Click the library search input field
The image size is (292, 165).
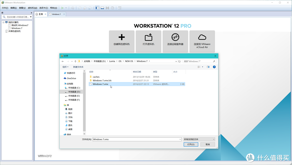(18, 17)
